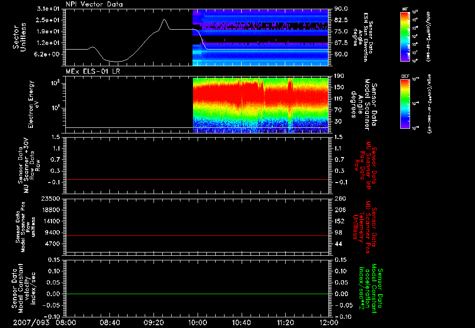475x328 pixels.
Task: Click the 18800 tick label
Action: [51, 210]
